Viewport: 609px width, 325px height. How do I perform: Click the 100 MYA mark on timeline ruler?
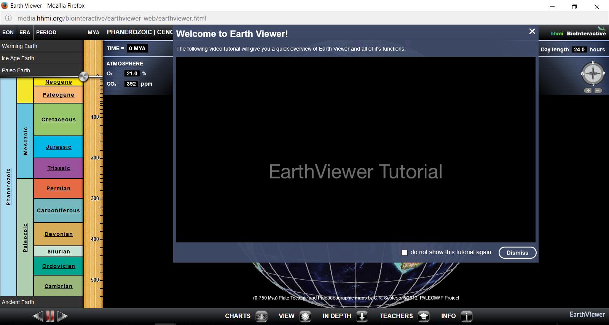95,117
